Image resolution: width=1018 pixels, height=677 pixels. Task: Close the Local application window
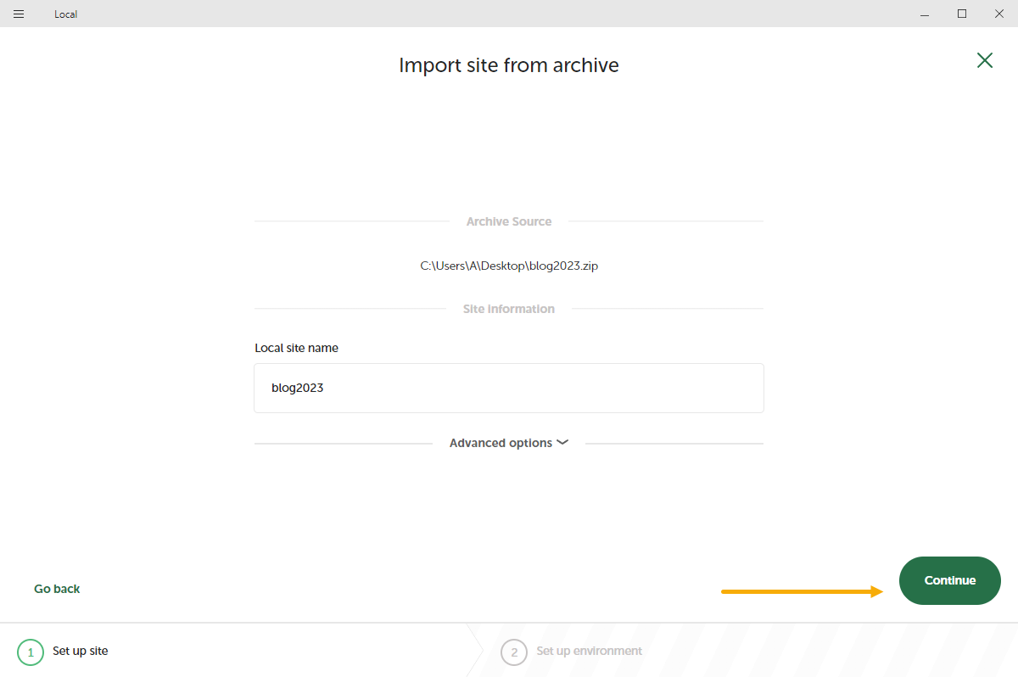point(1000,14)
